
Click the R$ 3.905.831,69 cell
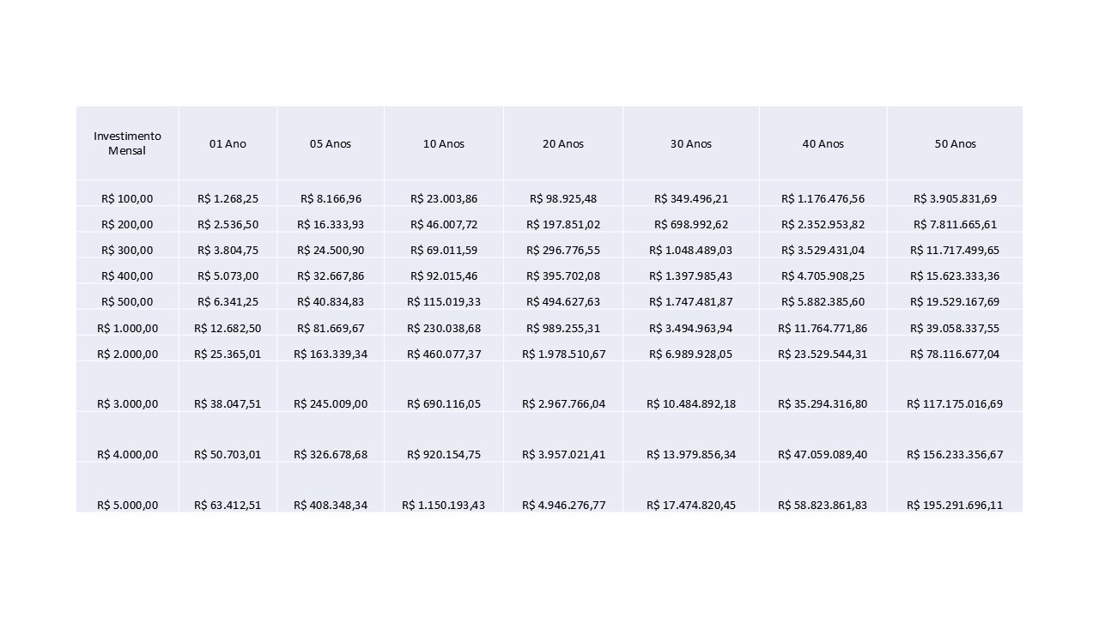pos(955,199)
